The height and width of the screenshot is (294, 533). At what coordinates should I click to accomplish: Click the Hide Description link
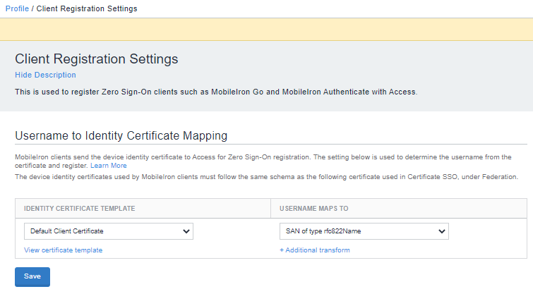pyautogui.click(x=45, y=75)
